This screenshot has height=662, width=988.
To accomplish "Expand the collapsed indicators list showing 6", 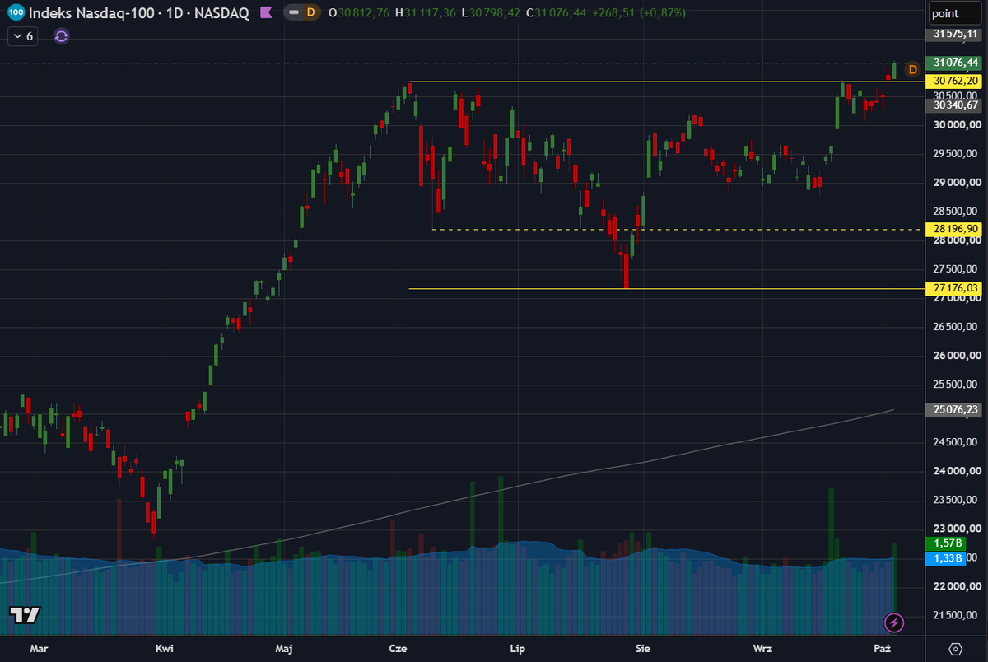I will (x=25, y=36).
